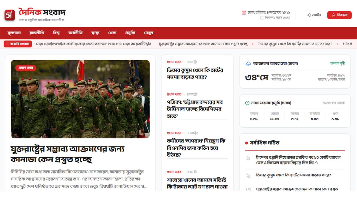The height and width of the screenshot is (201, 357).
Task: Click the আজকের ওয়াক্ত label
Action: click(x=334, y=103)
